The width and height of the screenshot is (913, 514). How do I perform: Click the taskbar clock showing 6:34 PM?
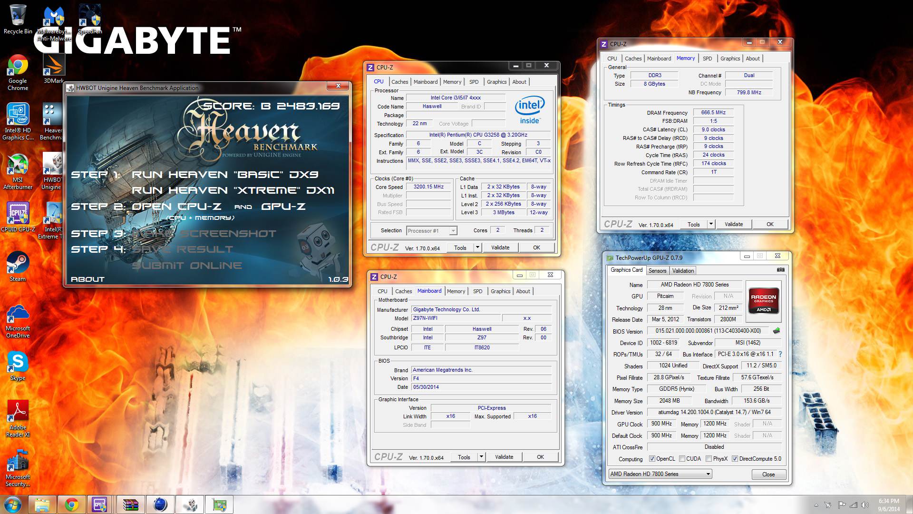pyautogui.click(x=889, y=505)
